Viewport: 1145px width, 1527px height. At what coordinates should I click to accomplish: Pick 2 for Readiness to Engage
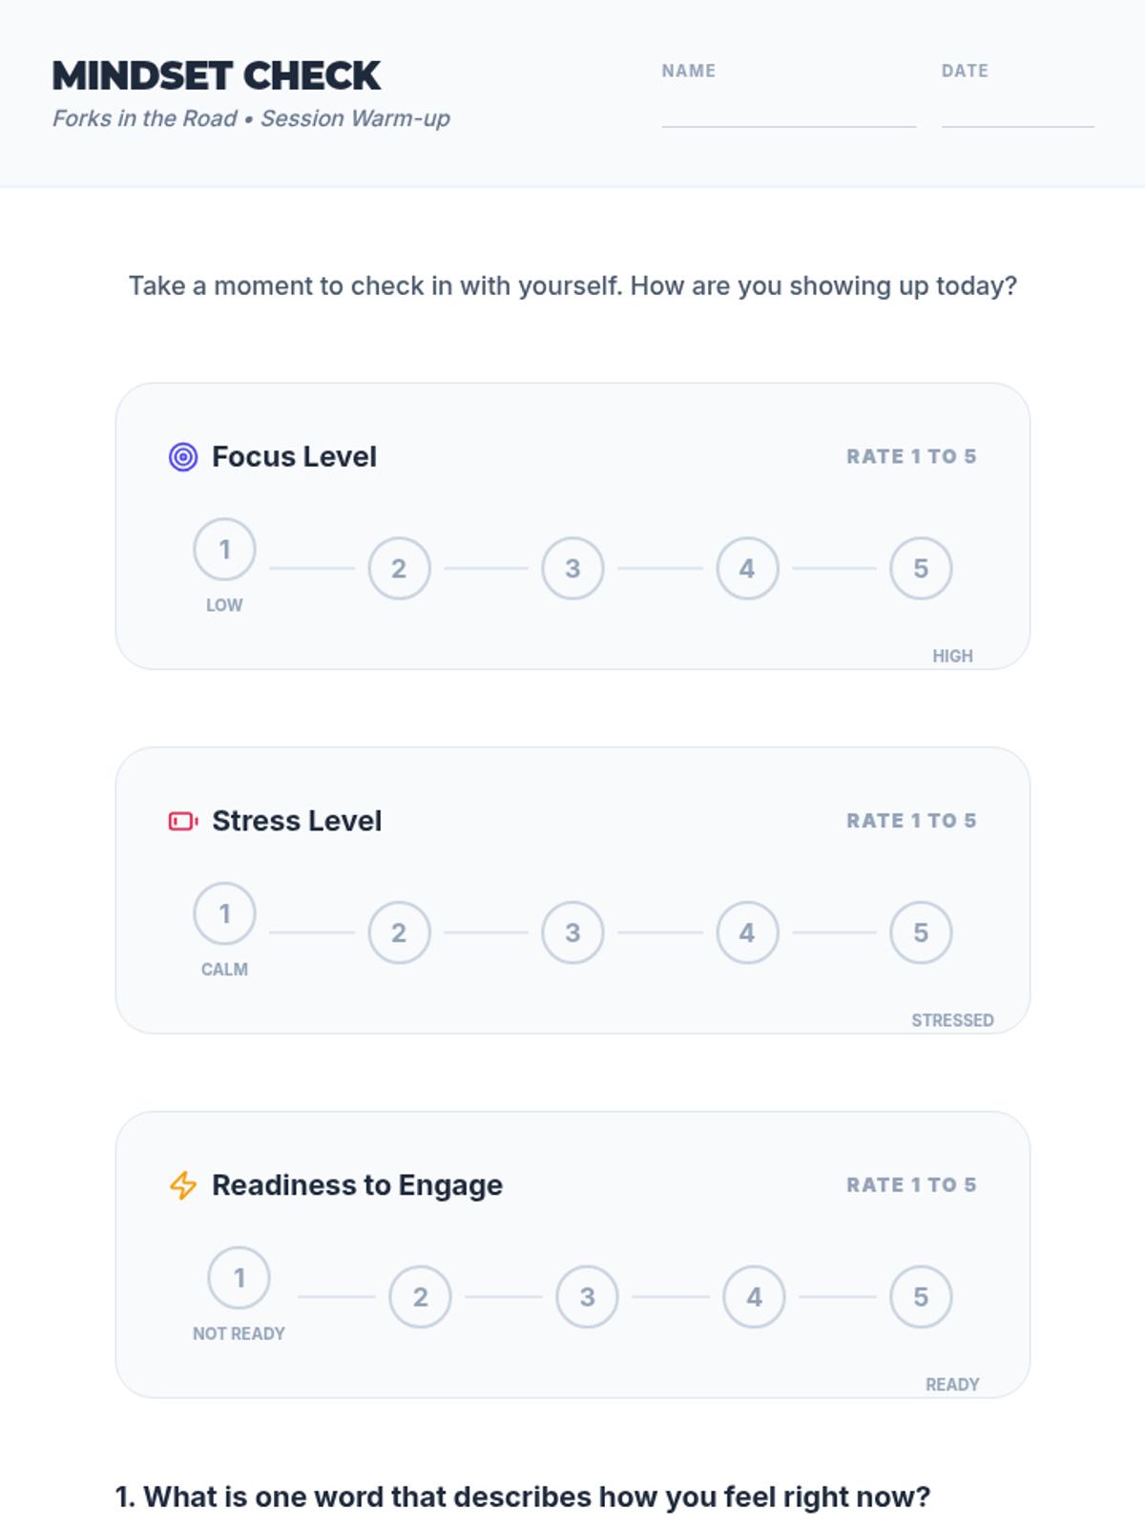point(421,1297)
